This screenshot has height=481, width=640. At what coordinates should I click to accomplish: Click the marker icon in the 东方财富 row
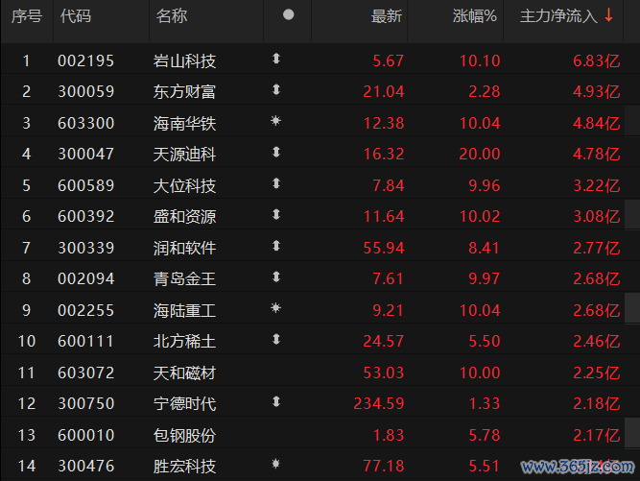coord(276,90)
